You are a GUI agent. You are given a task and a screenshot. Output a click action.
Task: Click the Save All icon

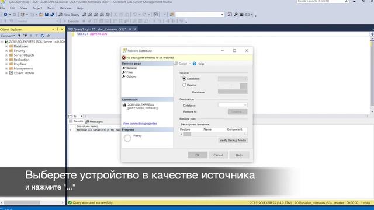pyautogui.click(x=52, y=15)
